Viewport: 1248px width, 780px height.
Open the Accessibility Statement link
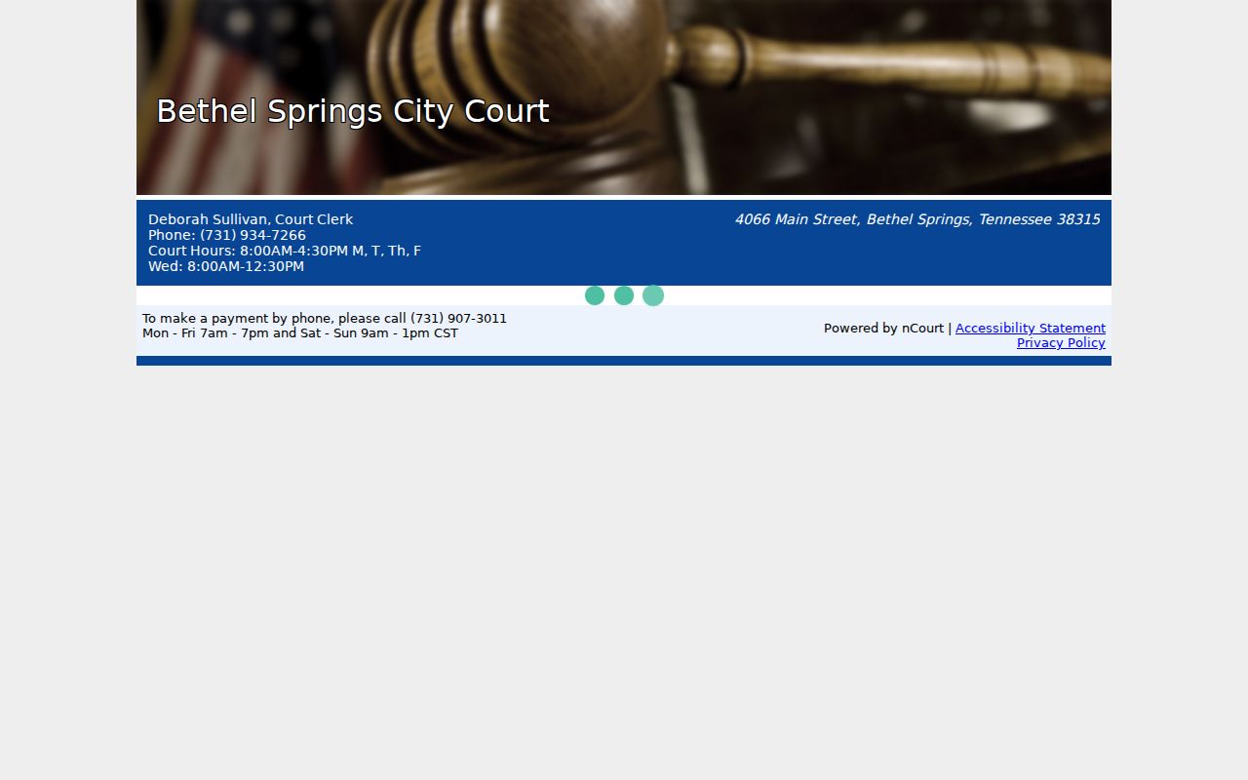(x=1031, y=329)
